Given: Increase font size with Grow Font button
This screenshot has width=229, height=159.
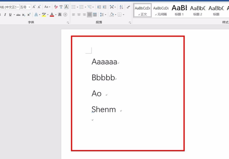Looking at the screenshot, I should [x=34, y=7].
